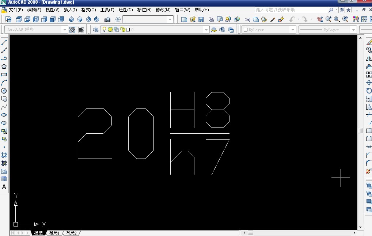Click the camera create icon
Viewport: 372px width, 236px height.
coord(107,19)
